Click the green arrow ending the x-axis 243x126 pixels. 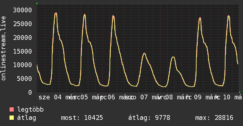tap(240, 92)
